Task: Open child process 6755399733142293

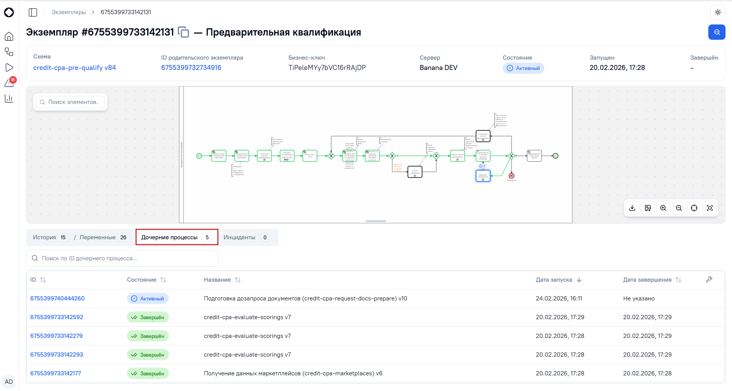Action: 57,355
